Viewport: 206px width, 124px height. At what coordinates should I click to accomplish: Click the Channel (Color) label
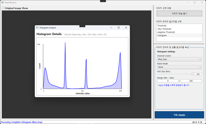164,56
